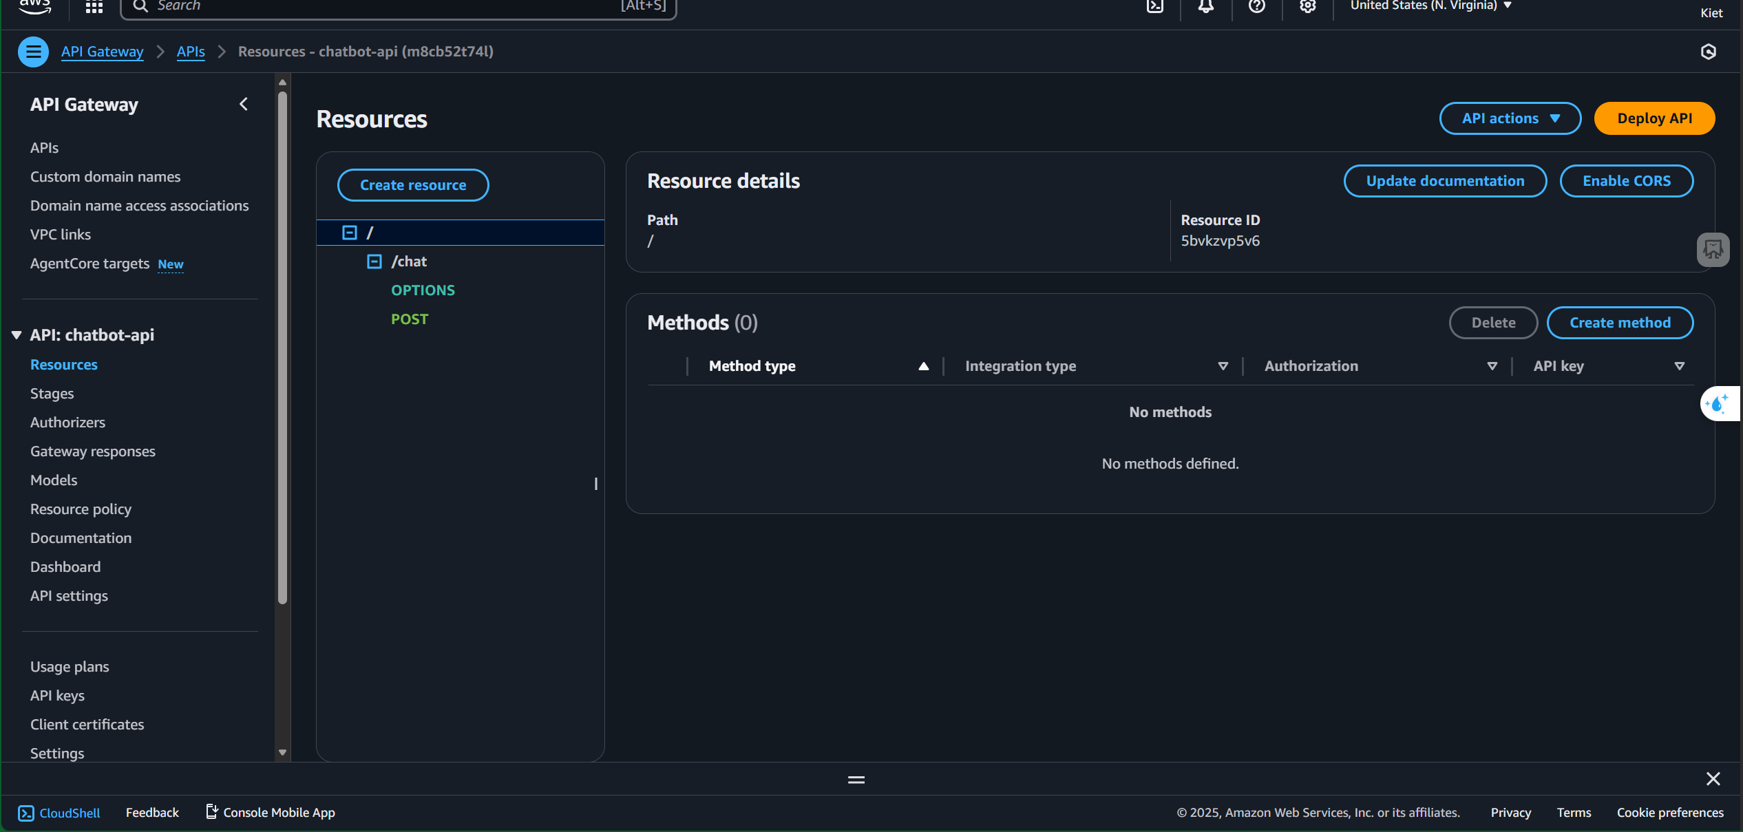Open Stages in the sidebar
This screenshot has height=832, width=1743.
pyautogui.click(x=52, y=394)
